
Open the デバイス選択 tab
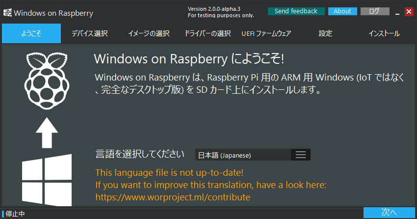[x=90, y=33]
